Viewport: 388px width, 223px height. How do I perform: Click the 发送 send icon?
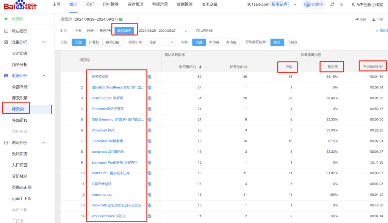click(x=357, y=19)
